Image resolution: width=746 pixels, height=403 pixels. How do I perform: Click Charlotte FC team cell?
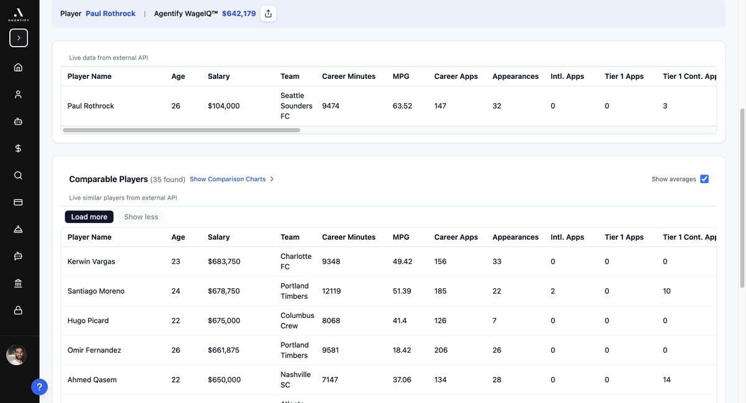(x=296, y=261)
